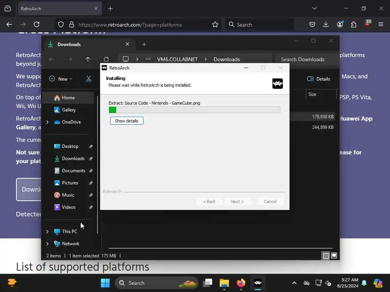390x292 pixels.
Task: Sort by Size column header
Action: (x=321, y=94)
